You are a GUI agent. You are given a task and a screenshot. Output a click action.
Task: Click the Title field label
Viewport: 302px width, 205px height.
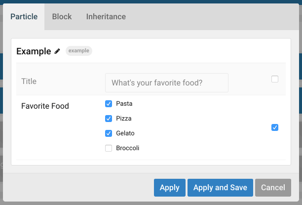[29, 81]
